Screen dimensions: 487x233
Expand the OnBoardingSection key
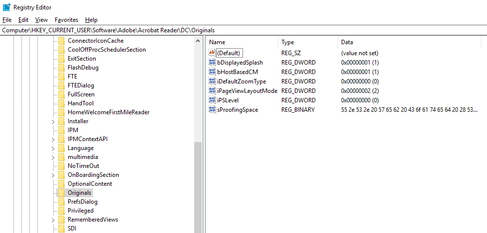(x=53, y=175)
